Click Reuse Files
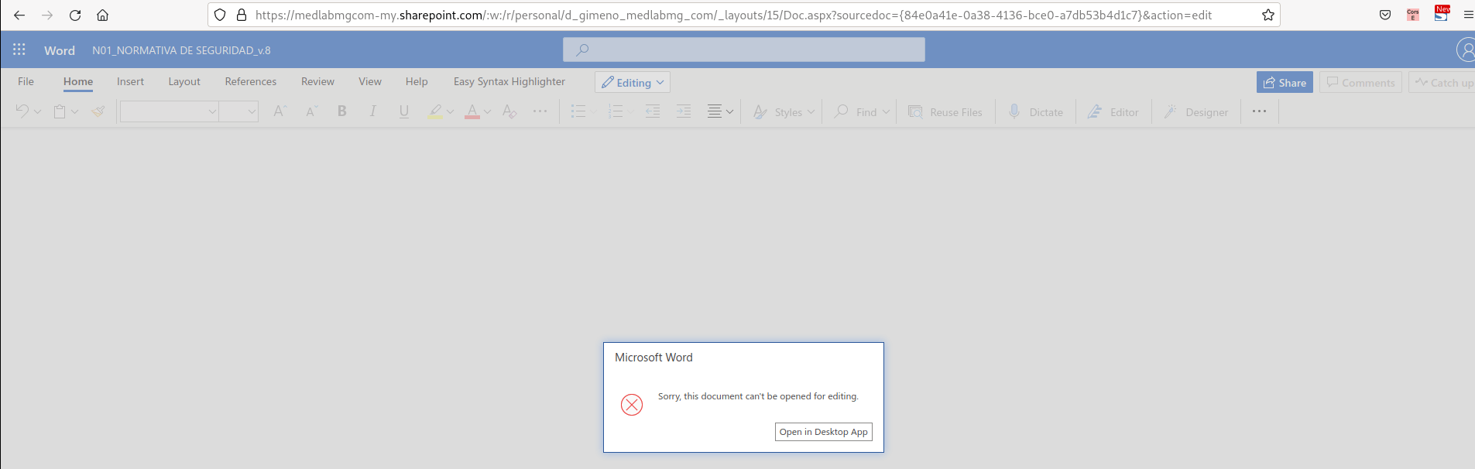The width and height of the screenshot is (1475, 469). pyautogui.click(x=945, y=111)
